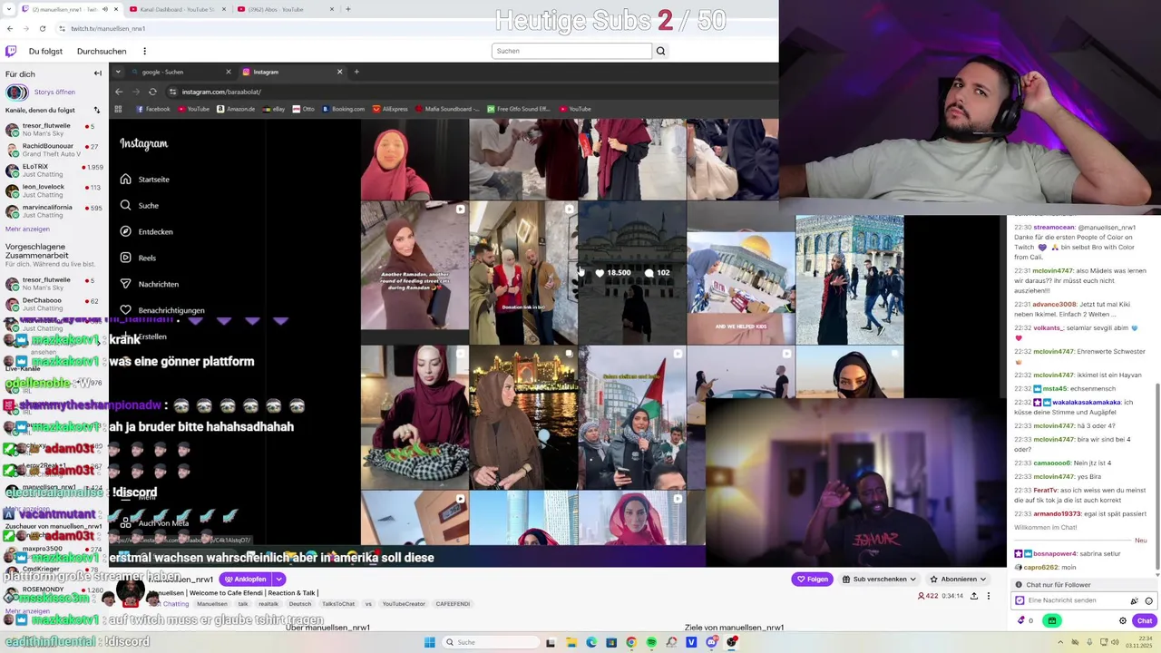The image size is (1161, 653).
Task: Open the Durchsuchen menu
Action: coord(102,51)
